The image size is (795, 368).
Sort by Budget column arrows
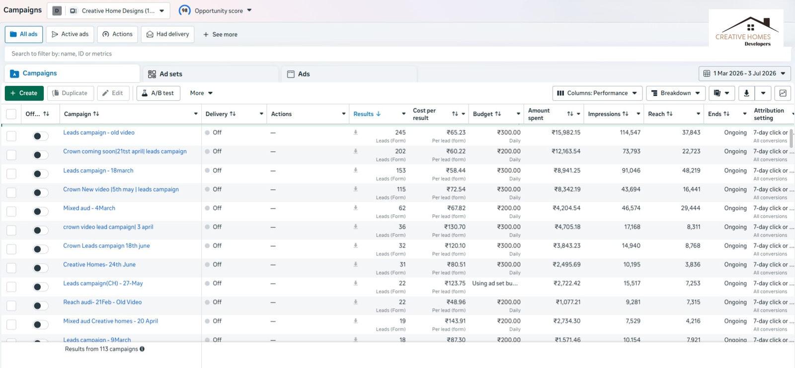pos(498,114)
